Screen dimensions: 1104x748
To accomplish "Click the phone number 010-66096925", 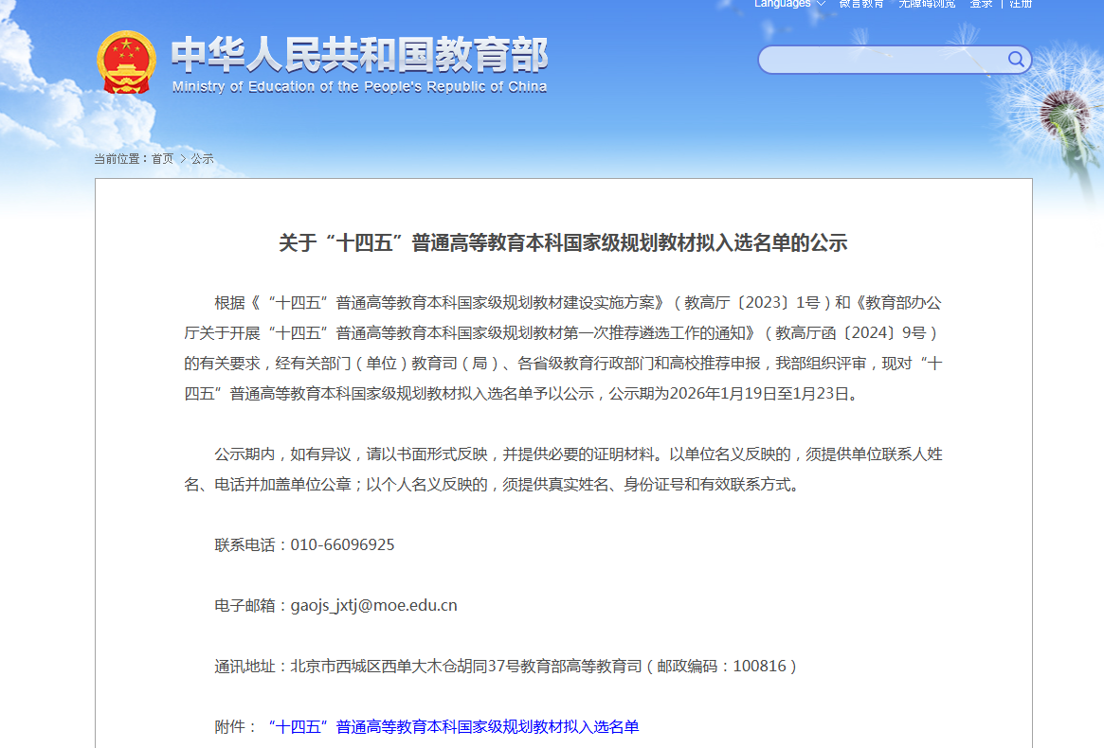I will click(342, 544).
